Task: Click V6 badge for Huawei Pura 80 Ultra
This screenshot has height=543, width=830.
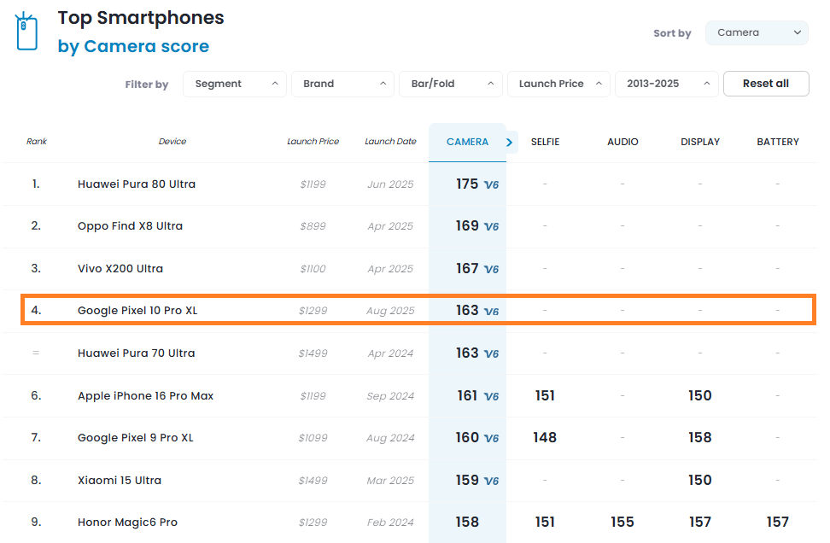Action: coord(491,184)
